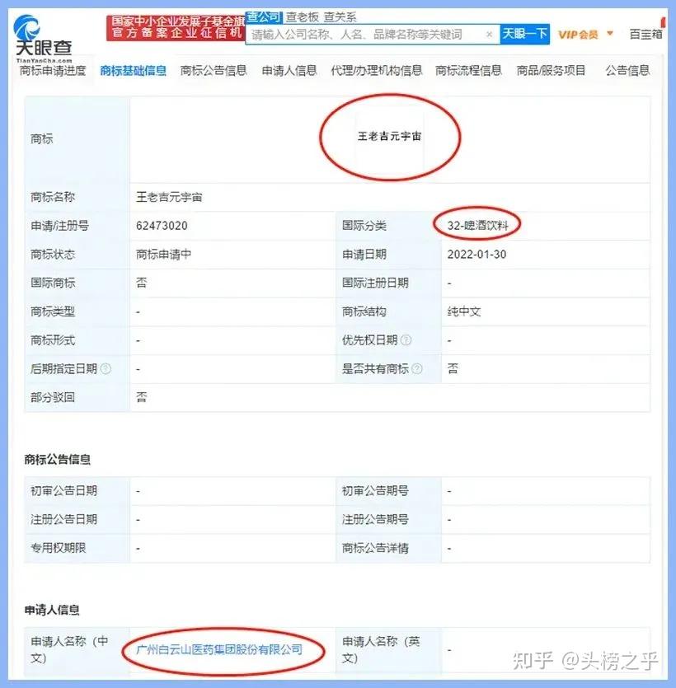This screenshot has width=676, height=688.
Task: Open applicant link 广州白云山医药集团股份有限公司
Action: tap(219, 649)
